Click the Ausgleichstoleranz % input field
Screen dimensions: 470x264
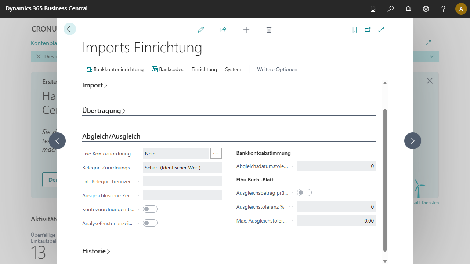[x=336, y=207]
